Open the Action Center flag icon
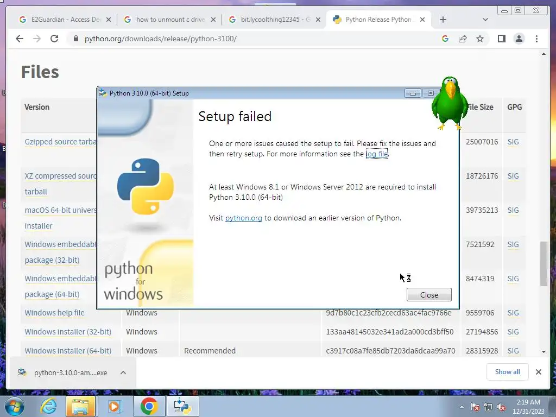 click(475, 407)
